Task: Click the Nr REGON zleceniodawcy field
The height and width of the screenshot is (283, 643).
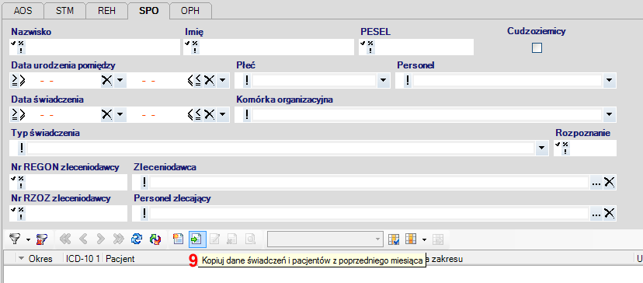Action: pyautogui.click(x=68, y=182)
